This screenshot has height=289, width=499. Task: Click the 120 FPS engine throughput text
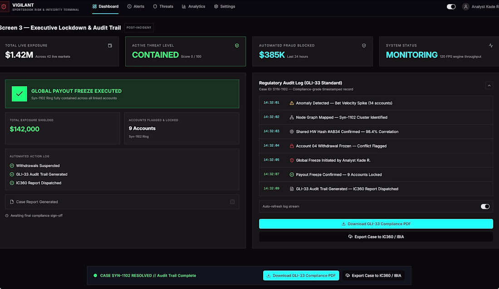tap(460, 57)
